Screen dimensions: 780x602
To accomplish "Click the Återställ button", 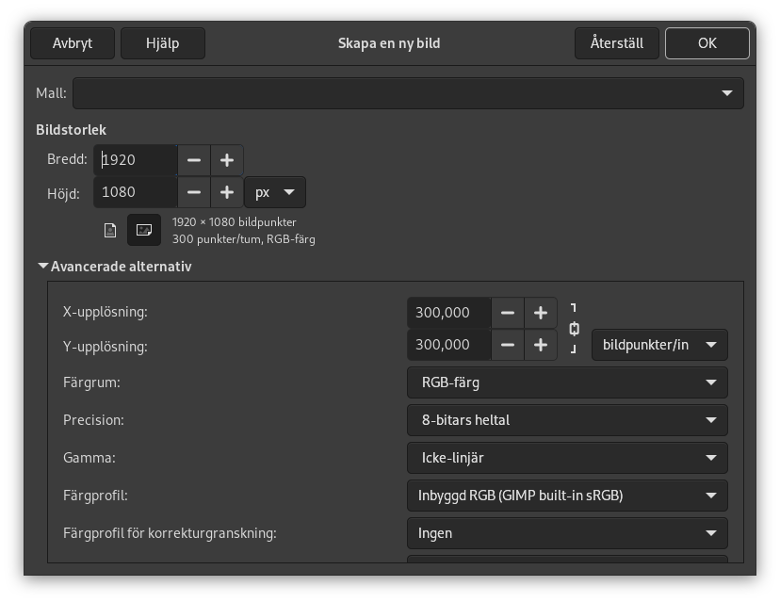I will [x=617, y=42].
